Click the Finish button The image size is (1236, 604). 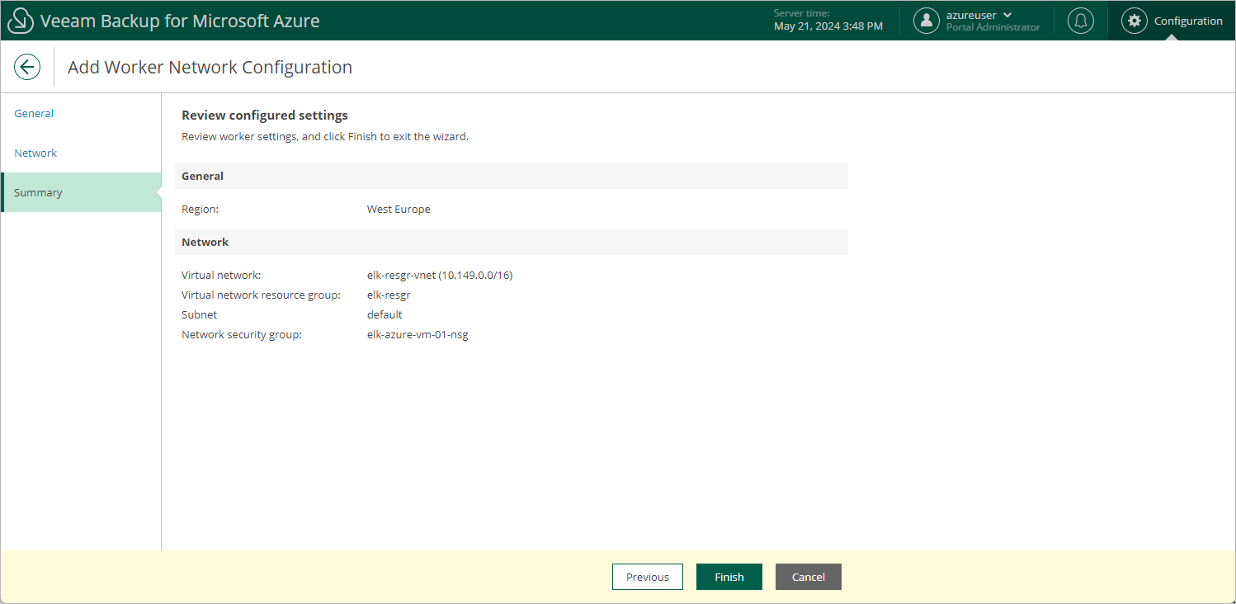coord(729,577)
